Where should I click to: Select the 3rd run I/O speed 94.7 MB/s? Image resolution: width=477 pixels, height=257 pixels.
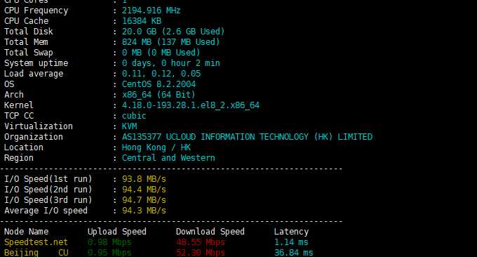pyautogui.click(x=144, y=200)
